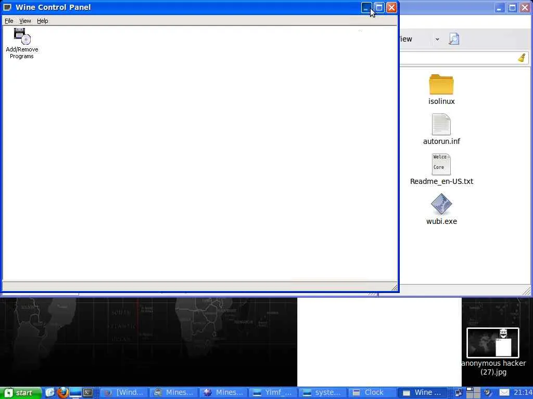Switch to the first Mines... taskbar entry

[x=174, y=393]
